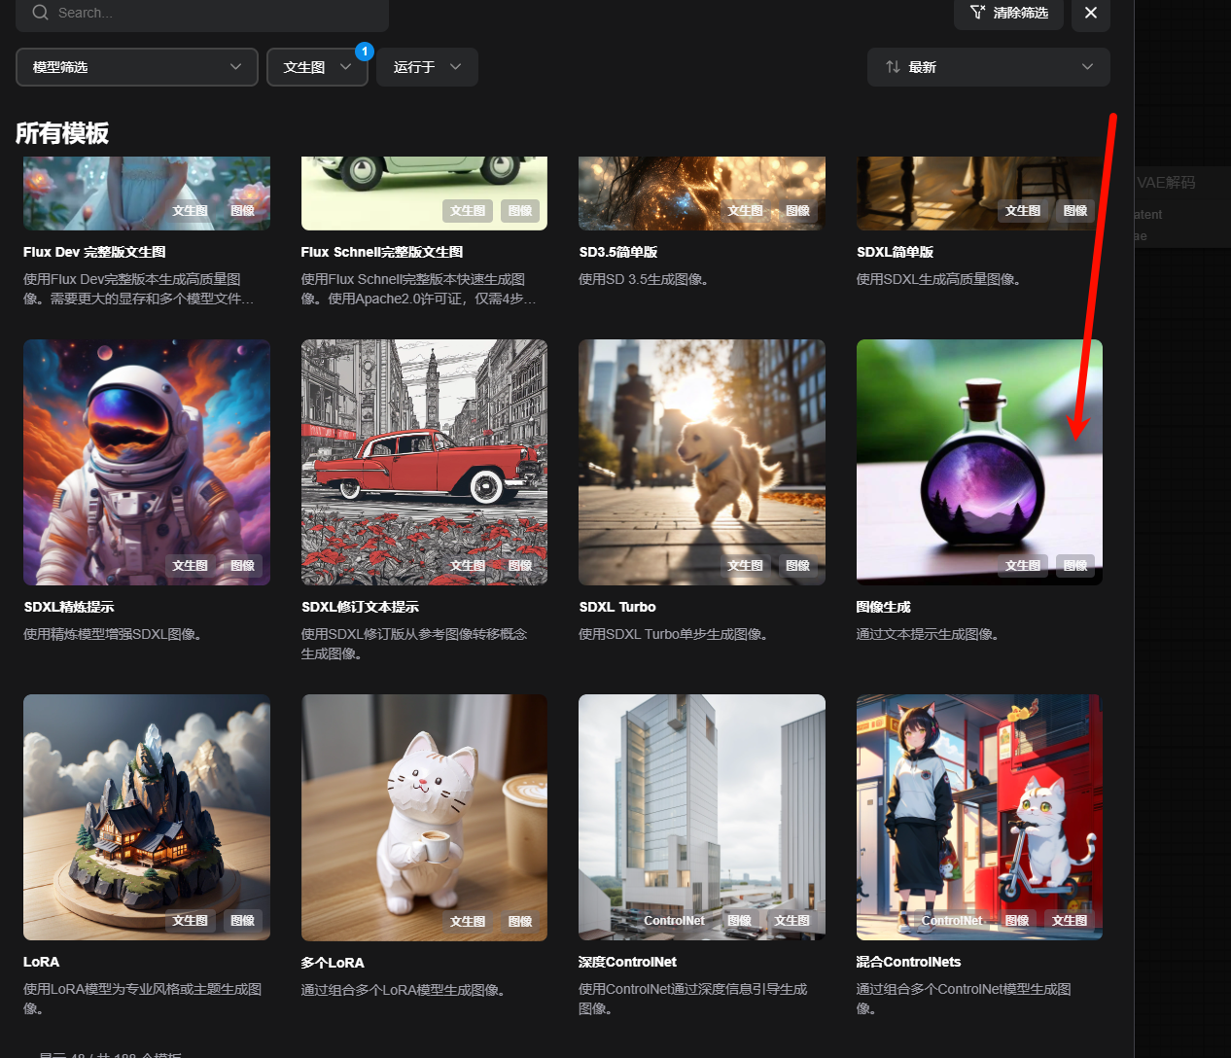This screenshot has width=1231, height=1058.
Task: Open the LoRA mountain house template
Action: [x=147, y=817]
